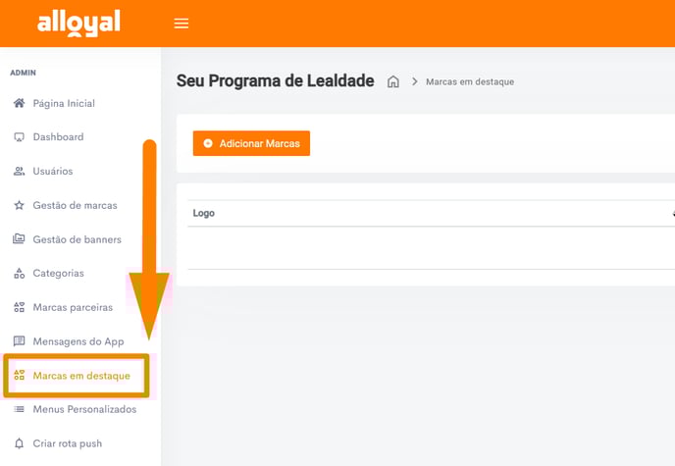Click the breadcrumb chevron separator
The height and width of the screenshot is (466, 675).
(x=414, y=81)
